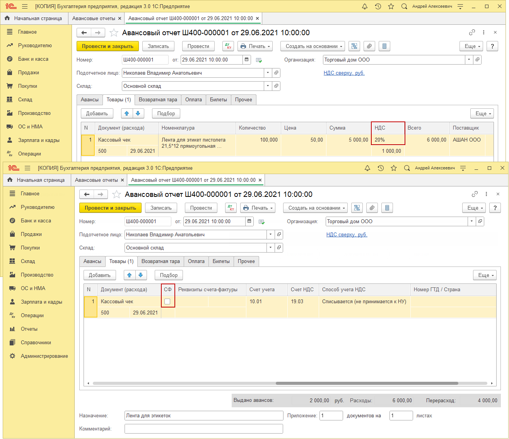Click back arrow in upper window document header
The width and height of the screenshot is (509, 439).
pyautogui.click(x=84, y=32)
